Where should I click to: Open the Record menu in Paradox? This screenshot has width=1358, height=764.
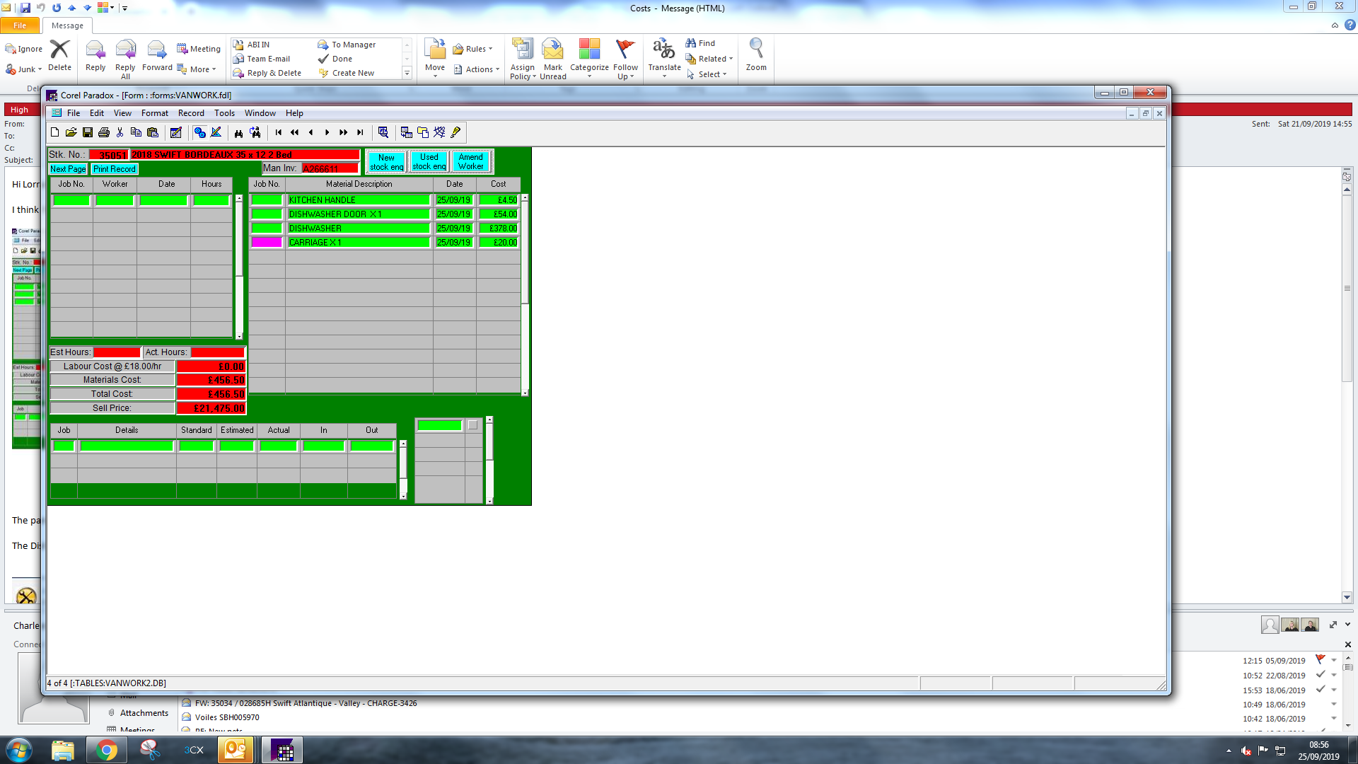(x=191, y=113)
